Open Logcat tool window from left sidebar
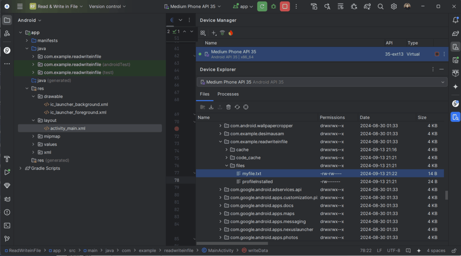Image resolution: width=461 pixels, height=256 pixels. (x=7, y=198)
